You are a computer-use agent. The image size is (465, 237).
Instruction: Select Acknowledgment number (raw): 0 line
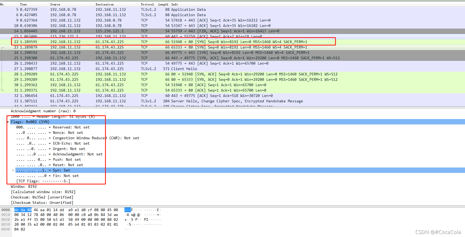click(x=43, y=111)
